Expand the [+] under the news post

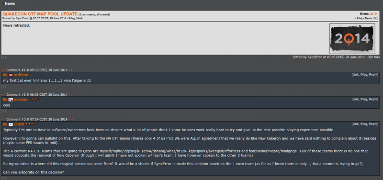pos(3,57)
